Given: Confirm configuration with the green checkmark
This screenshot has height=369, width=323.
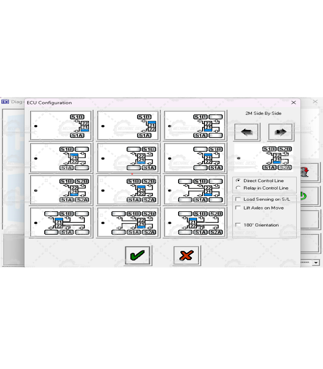Looking at the screenshot, I should [x=138, y=255].
